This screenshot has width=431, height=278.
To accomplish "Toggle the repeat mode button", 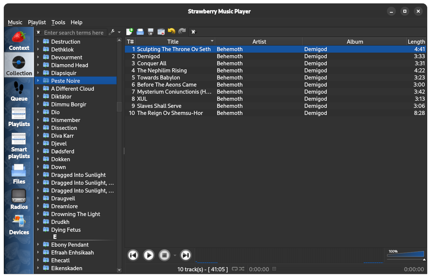I will (235, 269).
